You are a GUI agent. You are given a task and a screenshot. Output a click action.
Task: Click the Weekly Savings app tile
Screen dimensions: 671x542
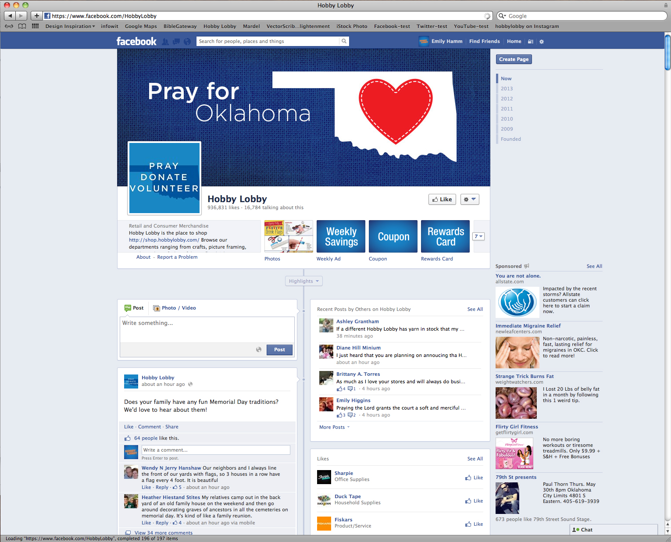click(341, 236)
